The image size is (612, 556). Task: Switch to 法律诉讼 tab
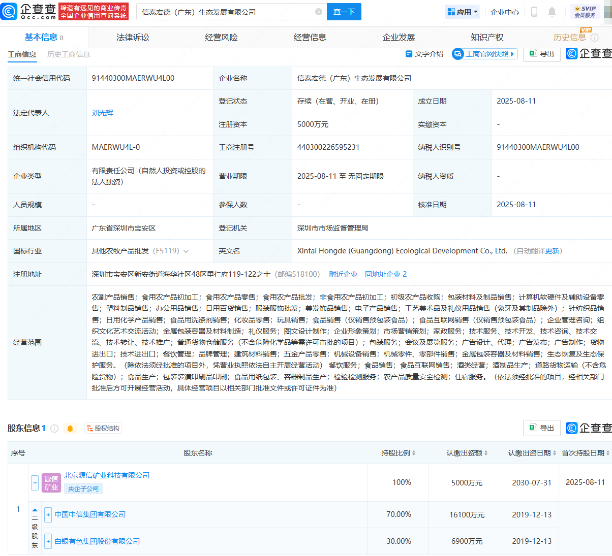tap(133, 37)
